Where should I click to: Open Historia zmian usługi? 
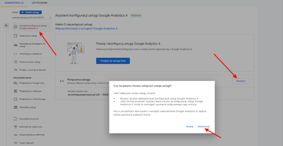[30, 62]
